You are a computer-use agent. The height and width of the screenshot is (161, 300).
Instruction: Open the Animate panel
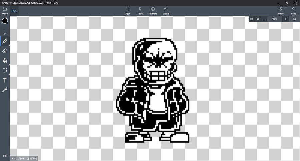tap(153, 11)
